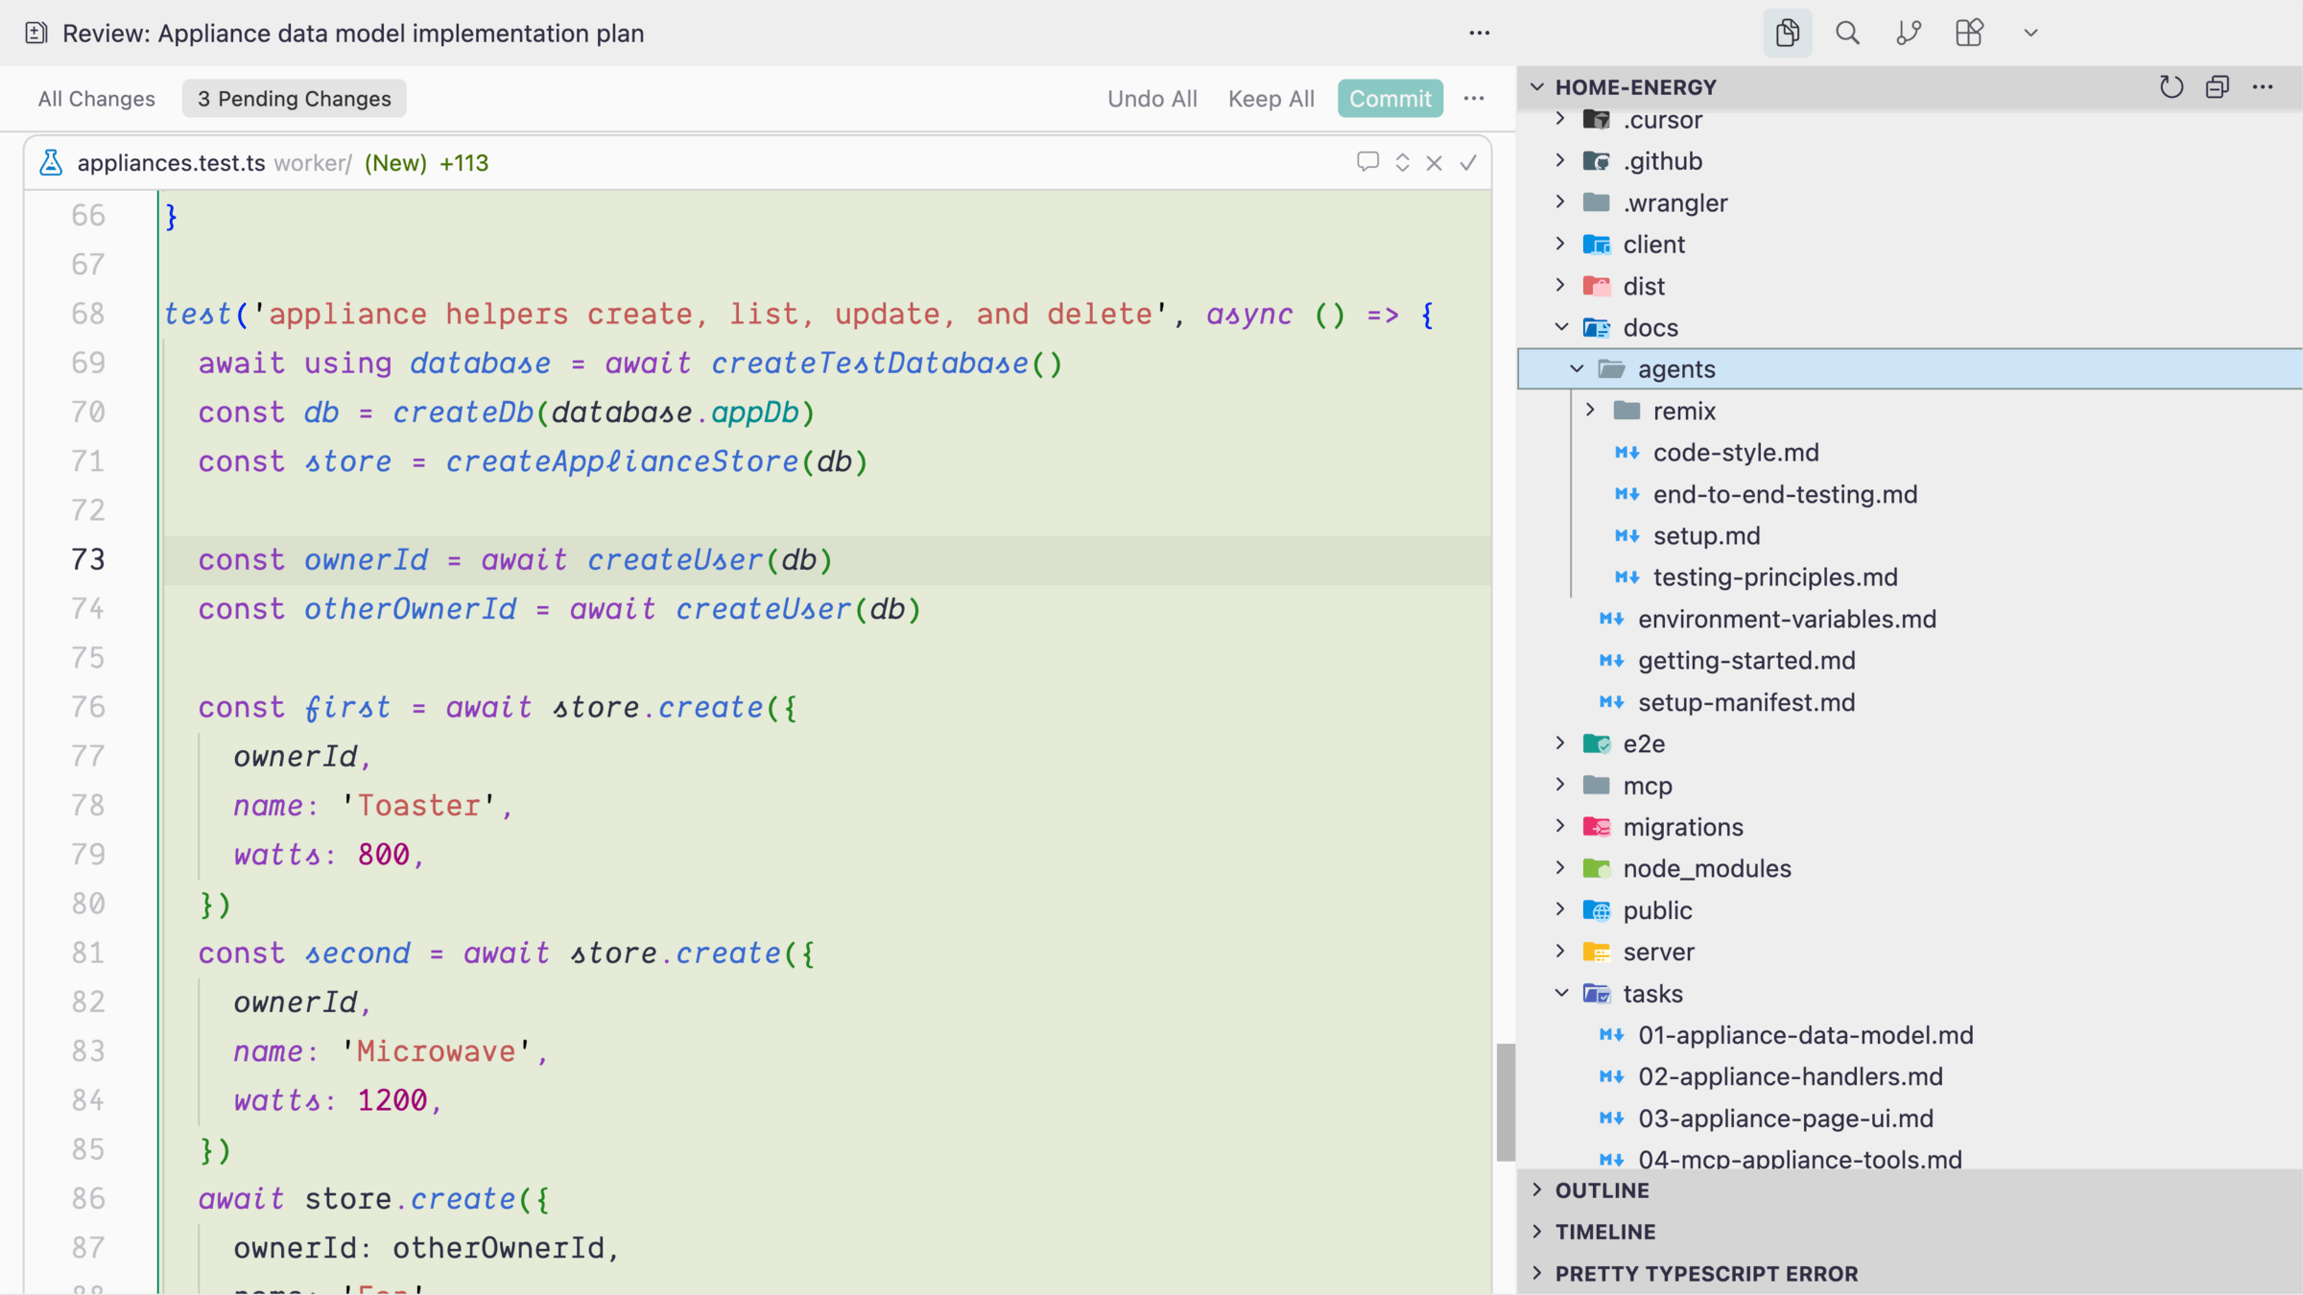The width and height of the screenshot is (2303, 1295).
Task: Switch to All Changes tab
Action: point(96,98)
